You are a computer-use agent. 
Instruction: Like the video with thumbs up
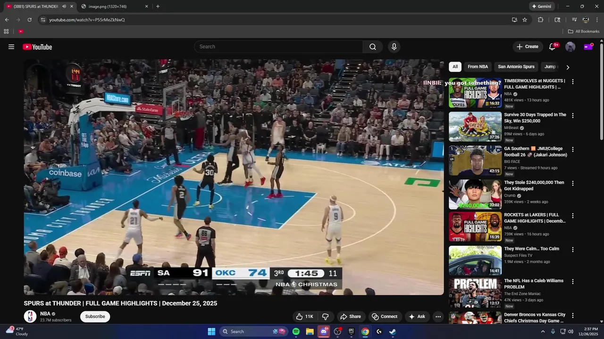304,316
